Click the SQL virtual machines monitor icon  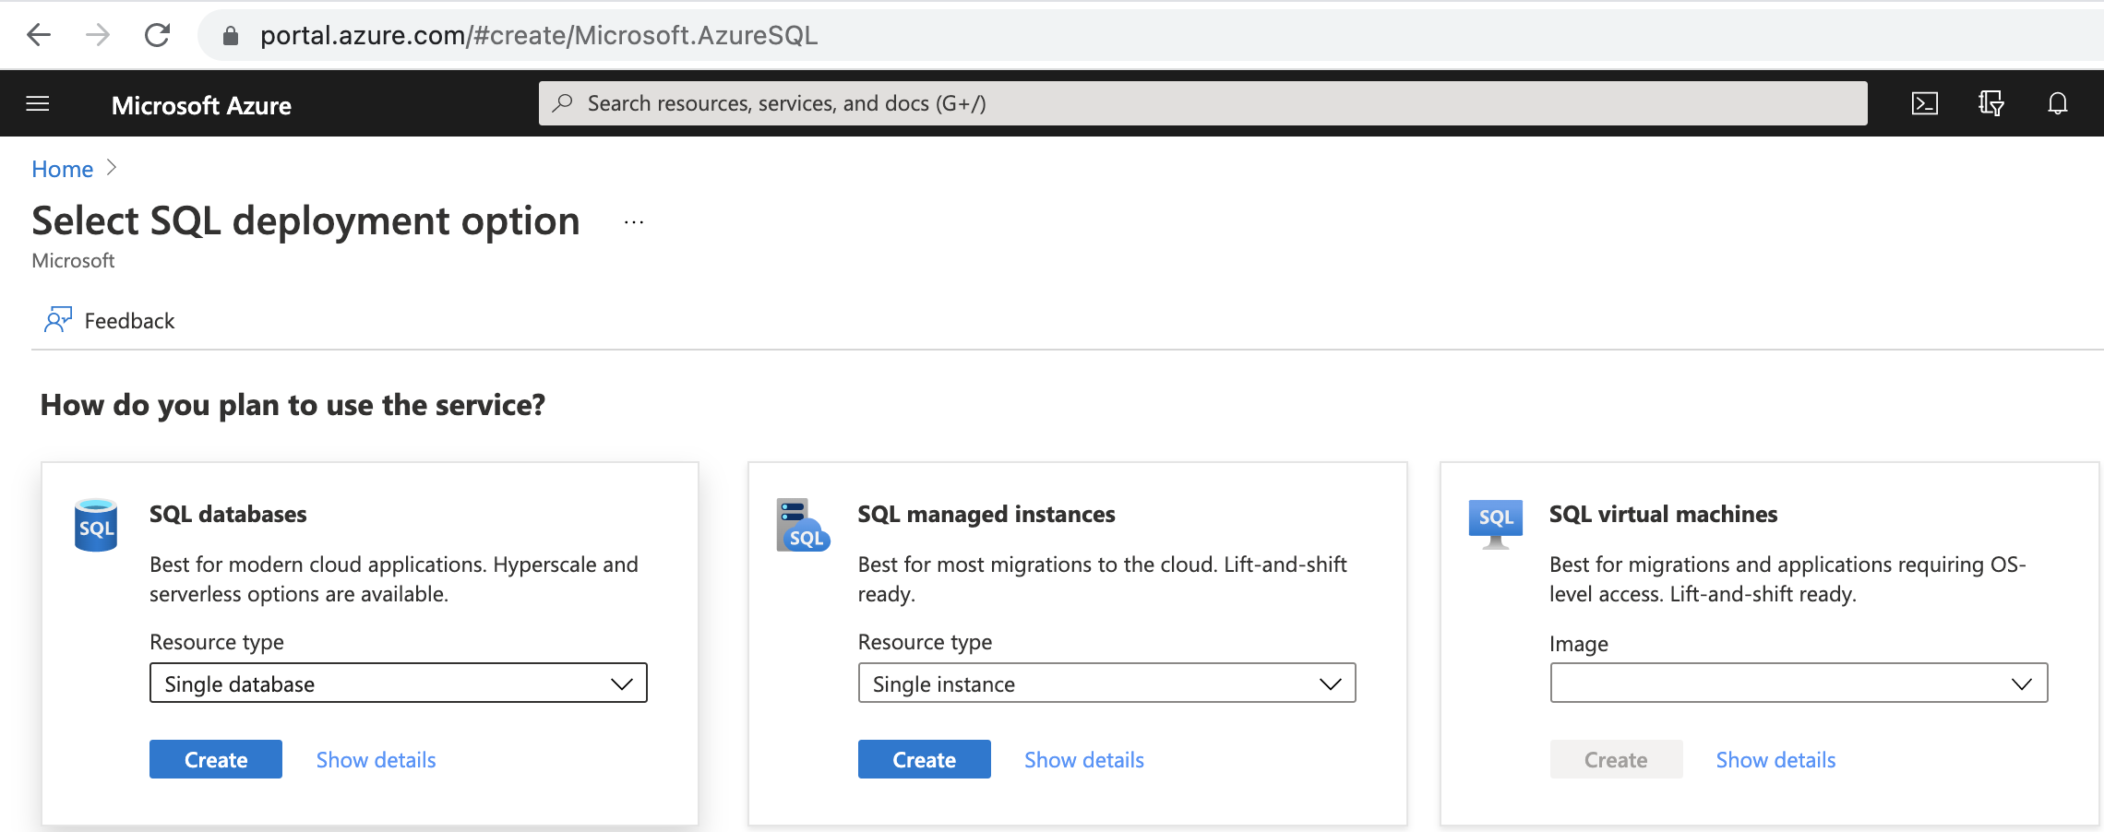[x=1495, y=524]
